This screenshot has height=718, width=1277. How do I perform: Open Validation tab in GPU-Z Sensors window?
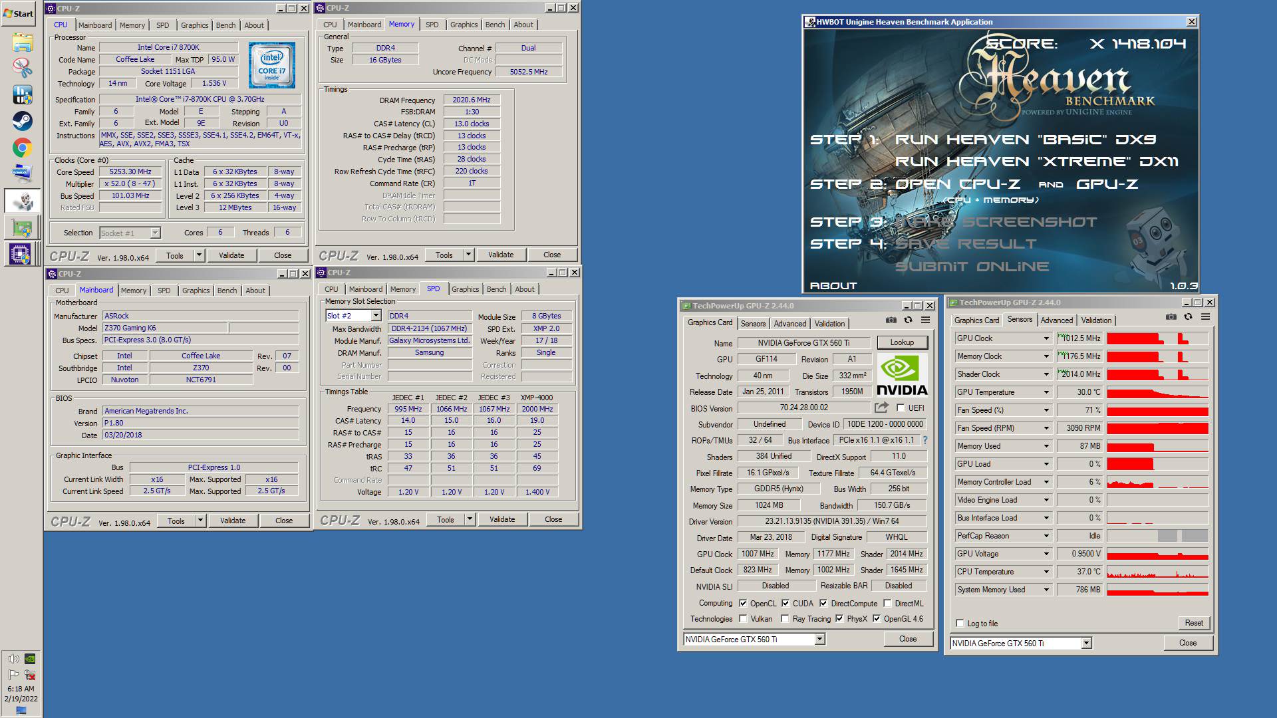[1095, 320]
